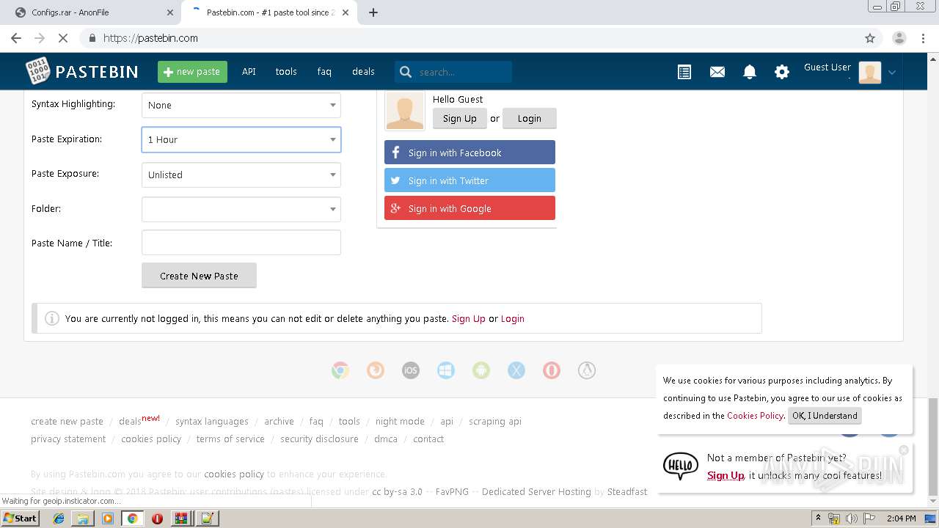The height and width of the screenshot is (528, 939).
Task: Sign in with Facebook
Action: [x=469, y=153]
